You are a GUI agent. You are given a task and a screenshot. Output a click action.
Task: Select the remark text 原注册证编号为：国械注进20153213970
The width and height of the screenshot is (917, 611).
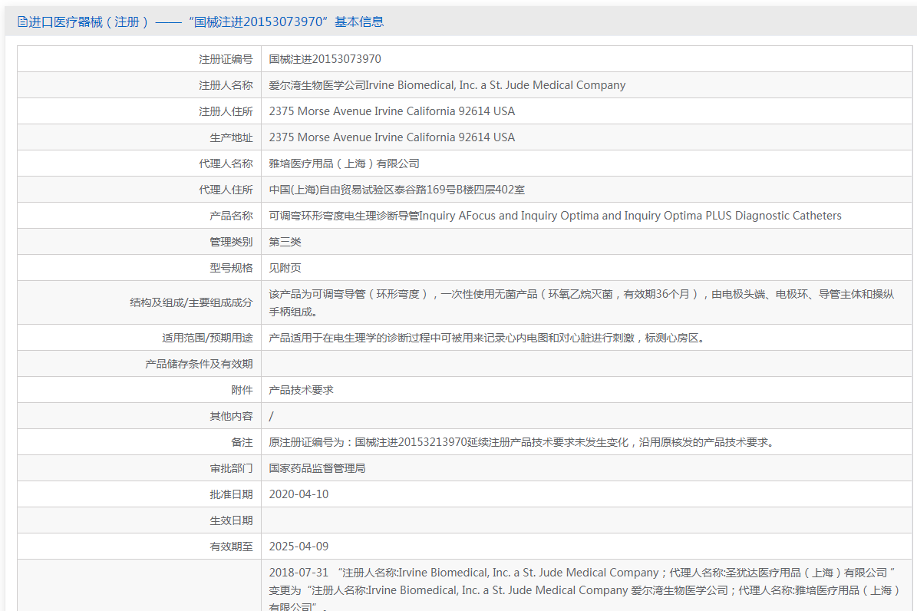pyautogui.click(x=523, y=442)
